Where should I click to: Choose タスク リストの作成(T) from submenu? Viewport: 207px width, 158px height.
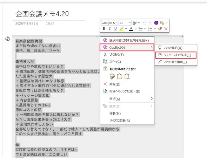point(176,55)
